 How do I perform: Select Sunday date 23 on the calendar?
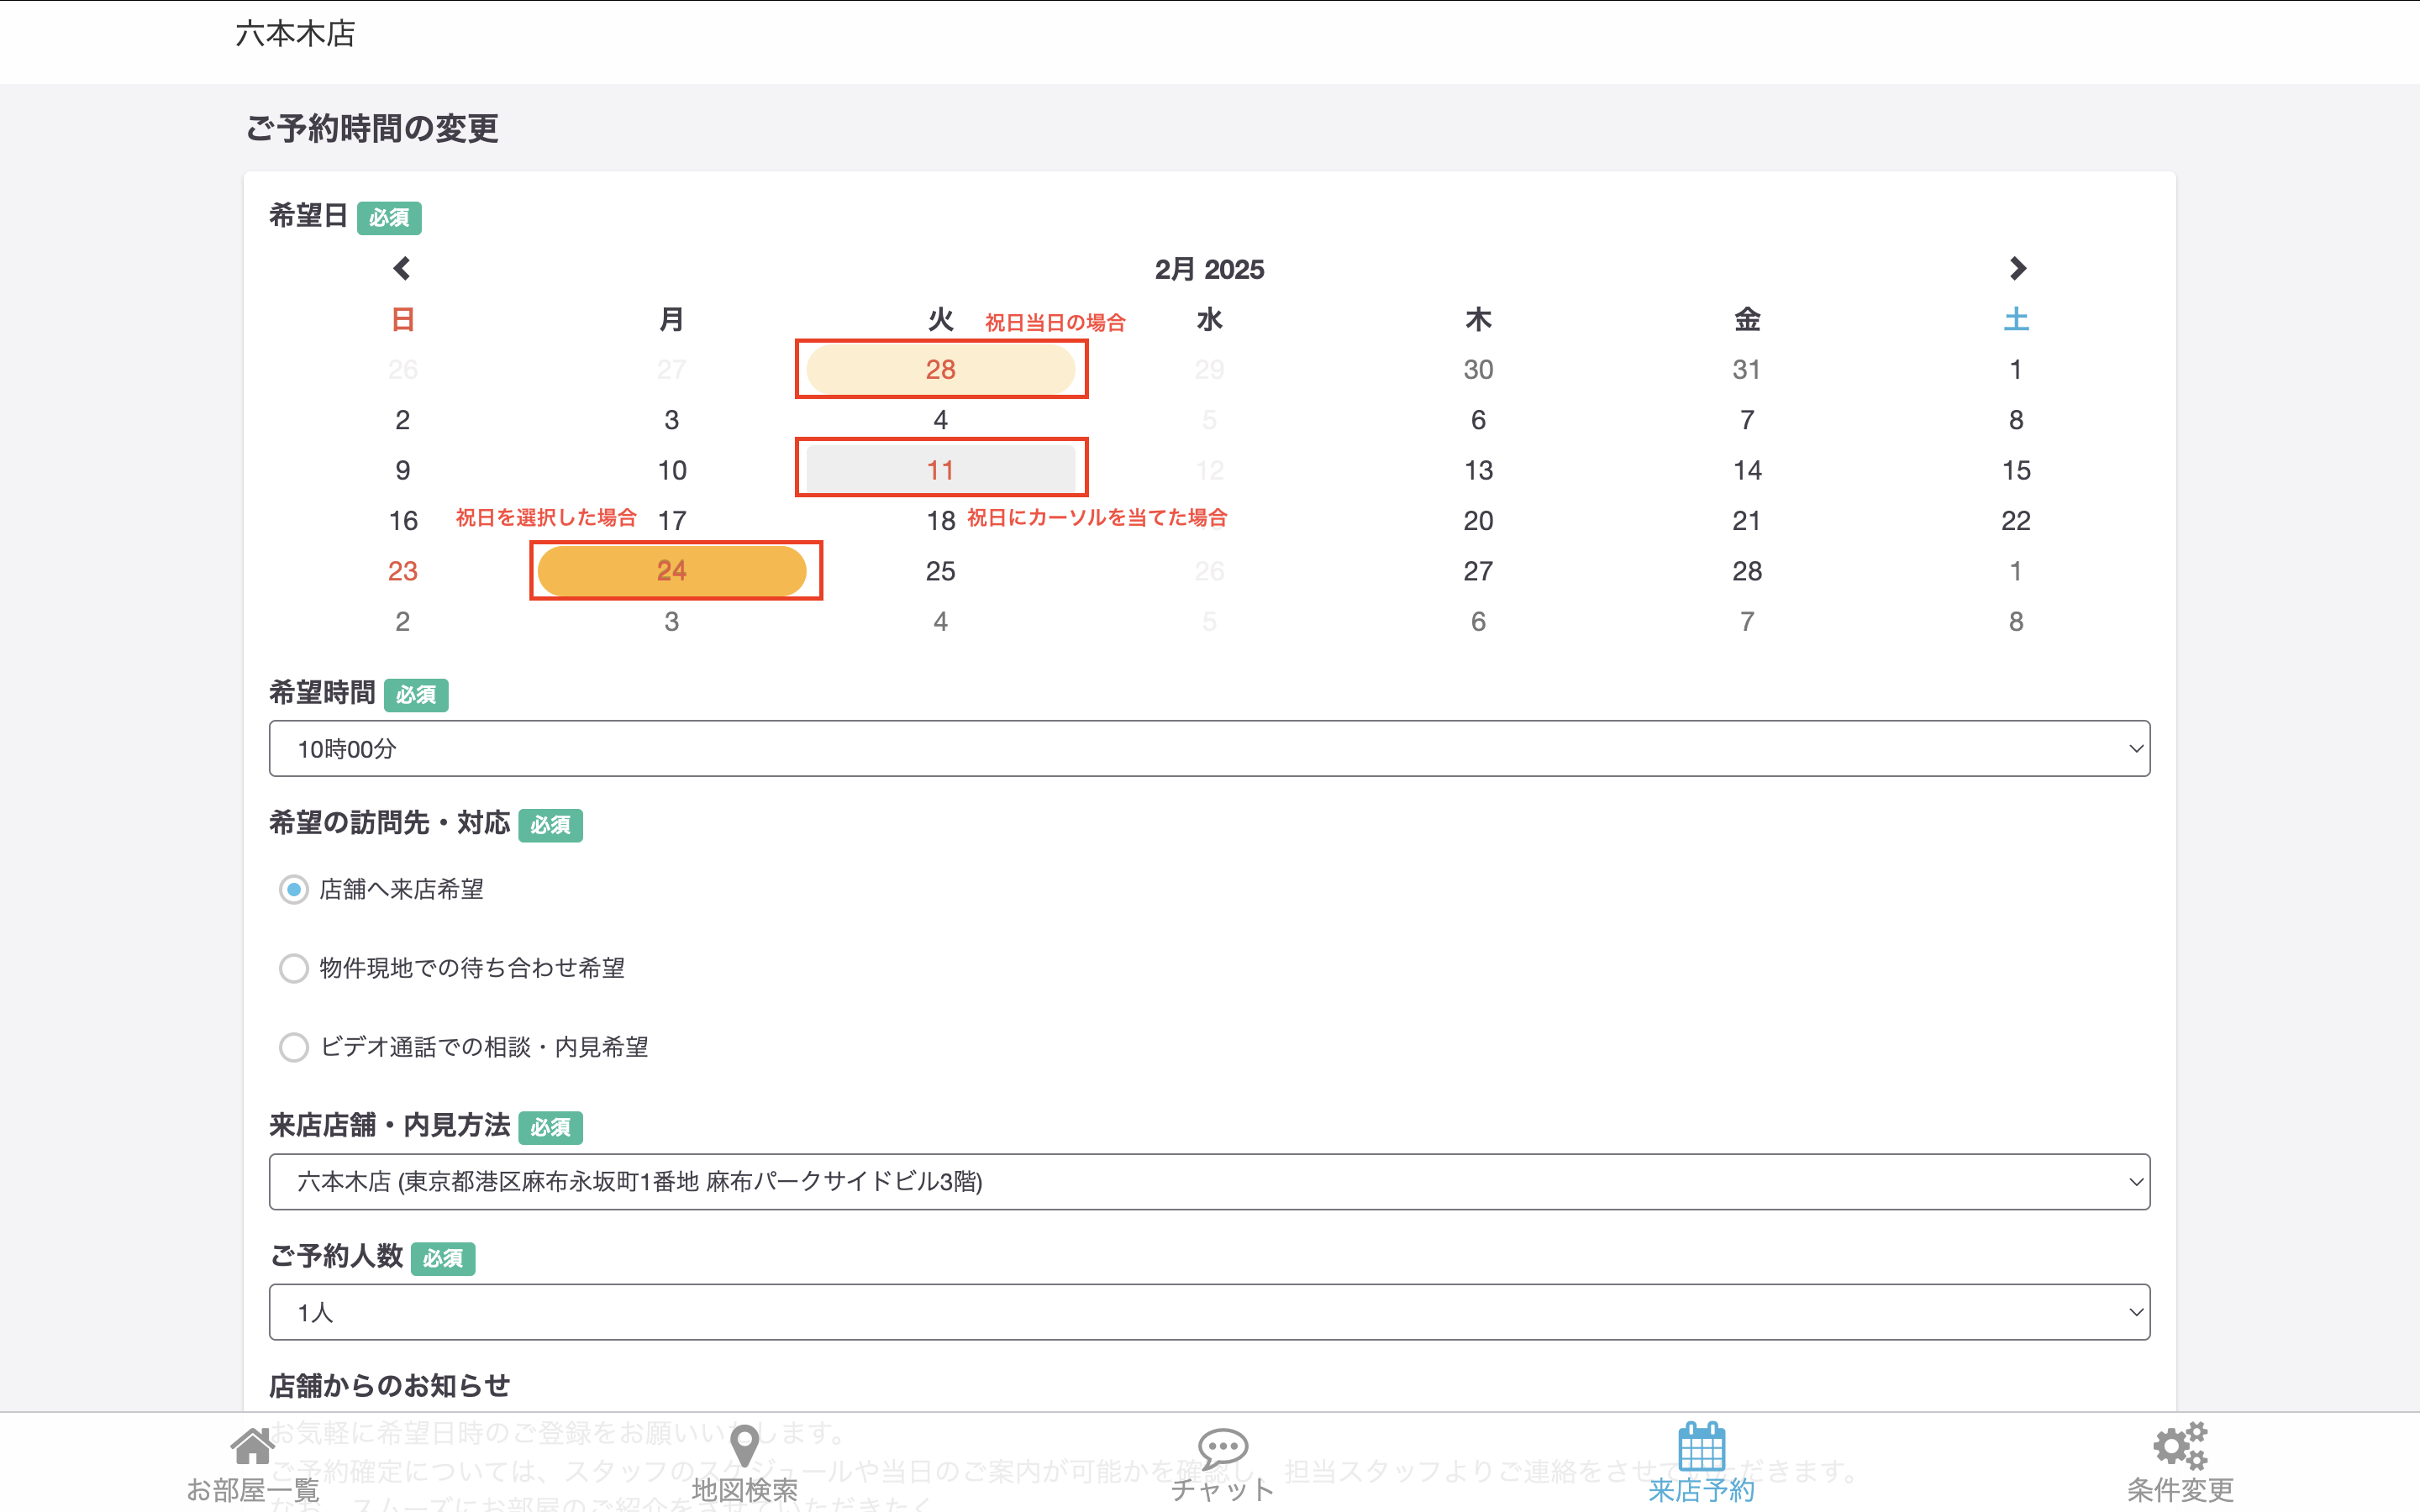point(403,571)
